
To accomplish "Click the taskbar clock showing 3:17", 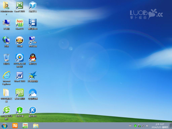I will (x=160, y=126).
